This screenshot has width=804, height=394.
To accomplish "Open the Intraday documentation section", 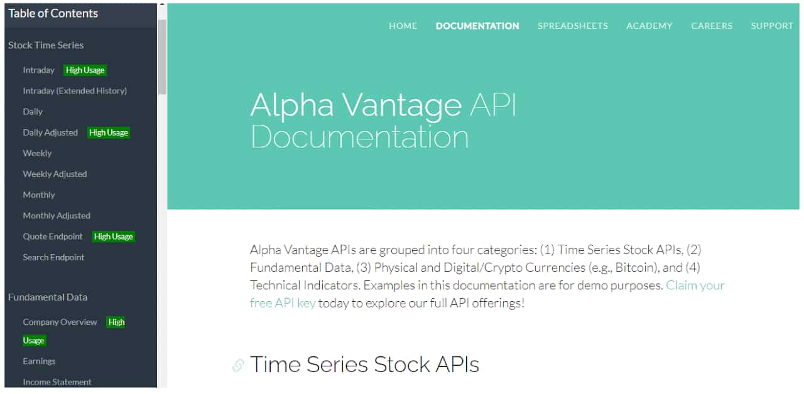I will (38, 70).
